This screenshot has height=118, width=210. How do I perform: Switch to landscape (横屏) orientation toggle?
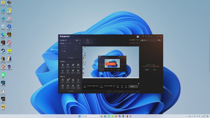[x=77, y=40]
